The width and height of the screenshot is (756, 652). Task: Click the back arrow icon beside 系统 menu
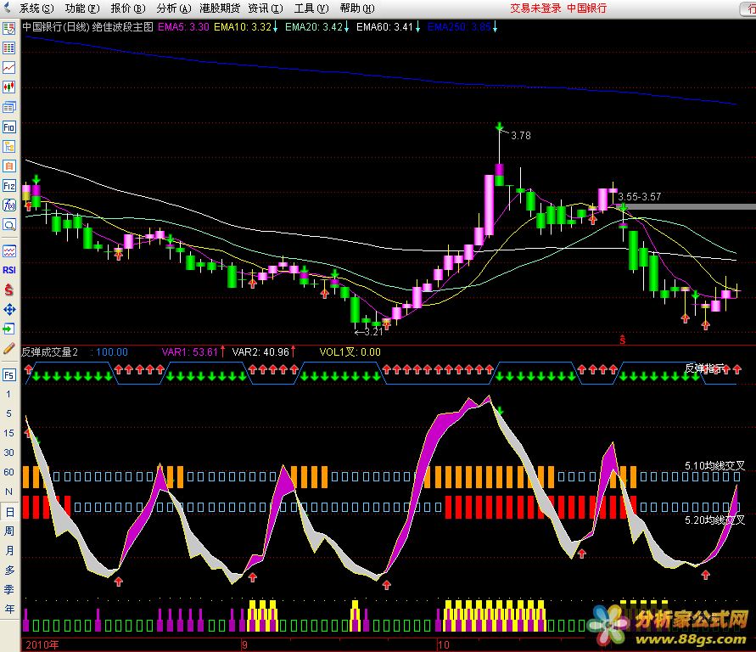click(x=8, y=8)
